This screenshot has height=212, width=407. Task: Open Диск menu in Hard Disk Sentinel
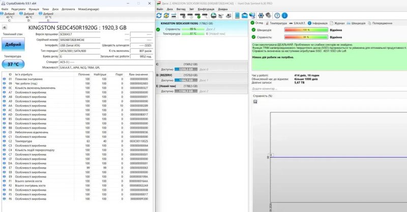click(x=170, y=9)
